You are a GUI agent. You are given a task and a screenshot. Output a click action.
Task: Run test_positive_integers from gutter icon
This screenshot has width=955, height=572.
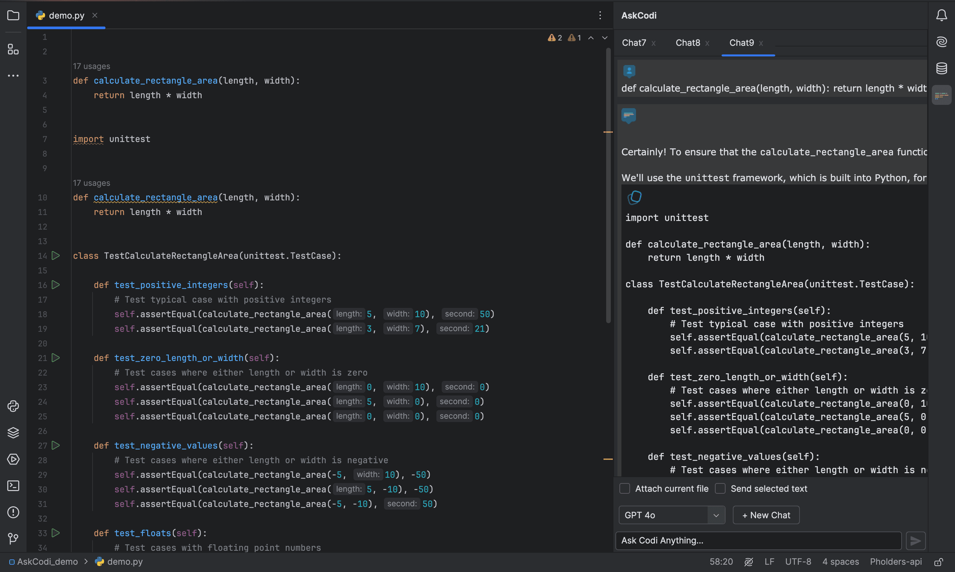[56, 285]
